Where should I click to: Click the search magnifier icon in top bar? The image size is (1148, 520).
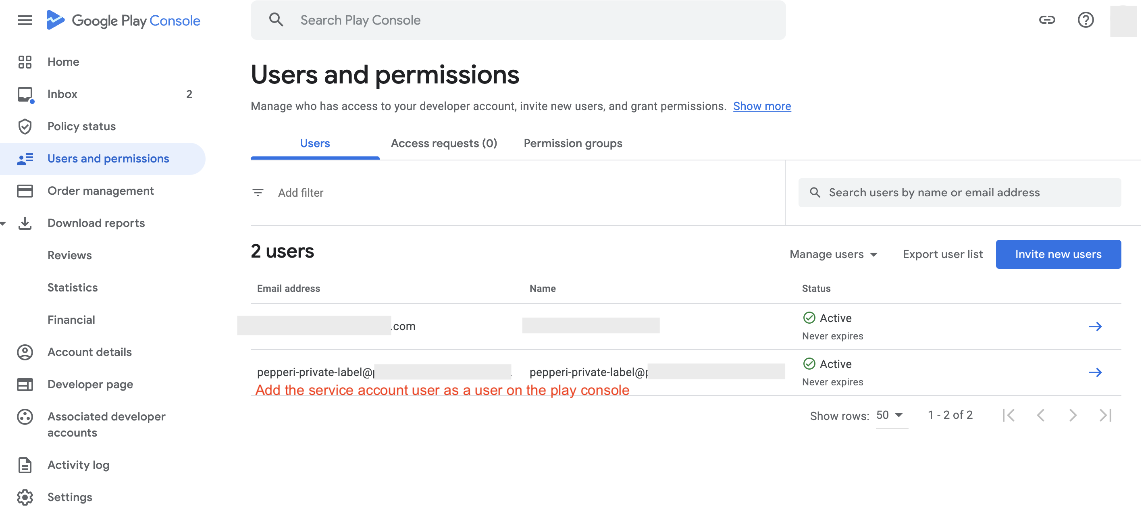[276, 20]
